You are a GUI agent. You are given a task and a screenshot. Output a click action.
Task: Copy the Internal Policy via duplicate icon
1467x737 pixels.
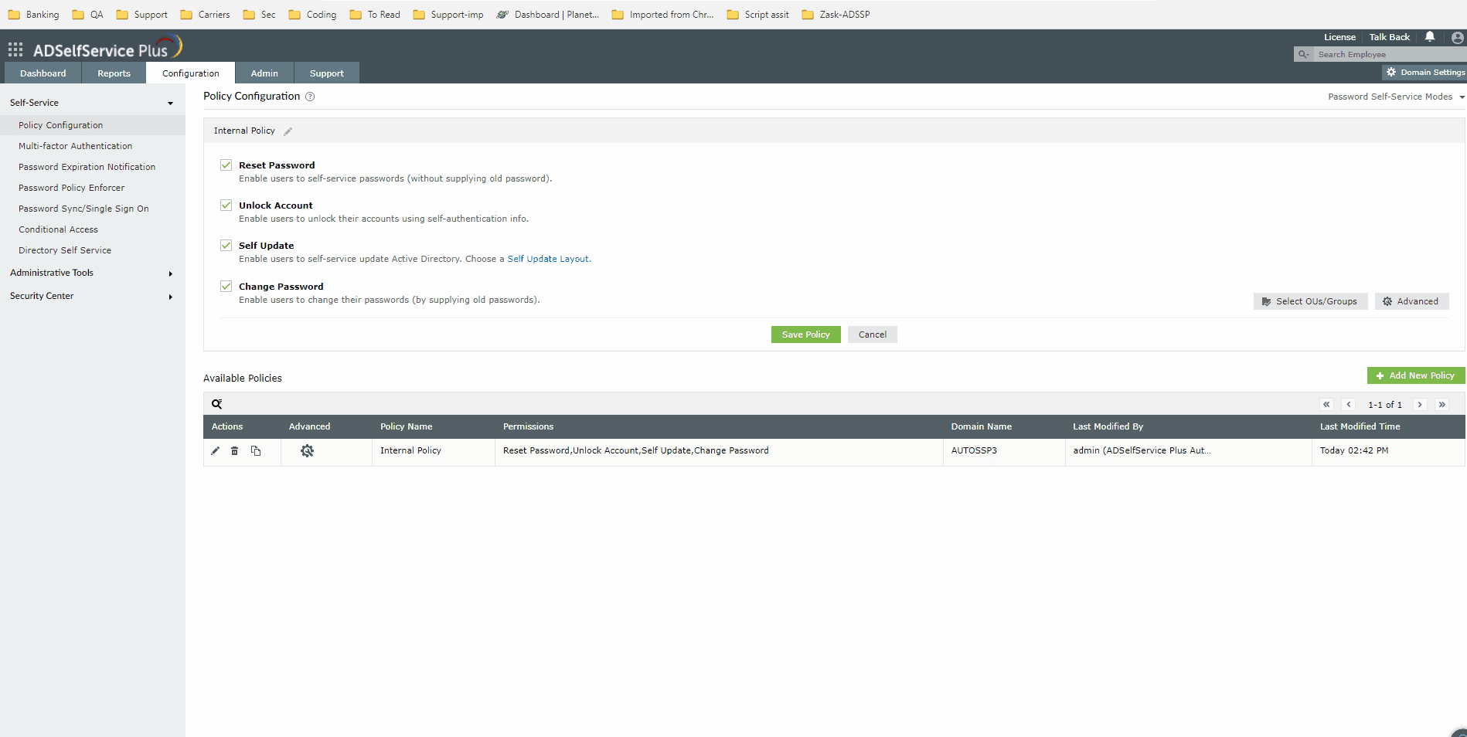click(257, 450)
